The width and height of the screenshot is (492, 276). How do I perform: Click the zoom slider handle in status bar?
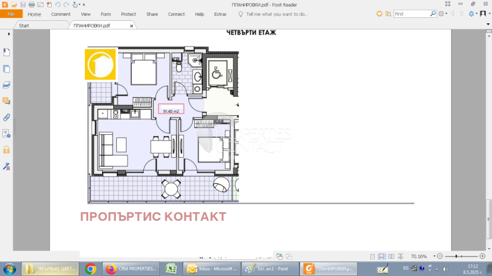[456, 256]
